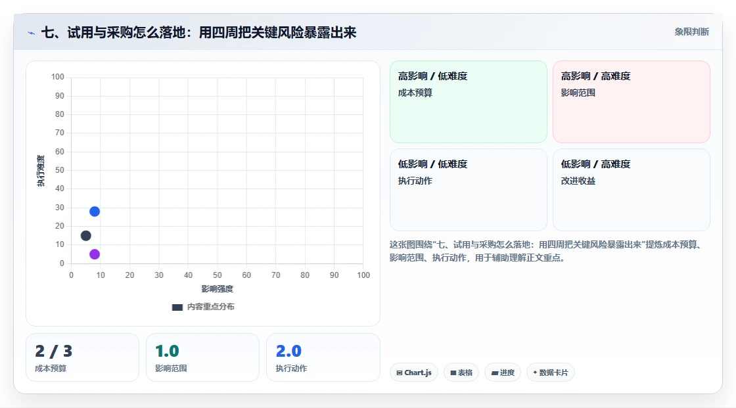Viewport: 736px width, 408px height.
Task: Select the 表格 tag pill
Action: coord(461,373)
